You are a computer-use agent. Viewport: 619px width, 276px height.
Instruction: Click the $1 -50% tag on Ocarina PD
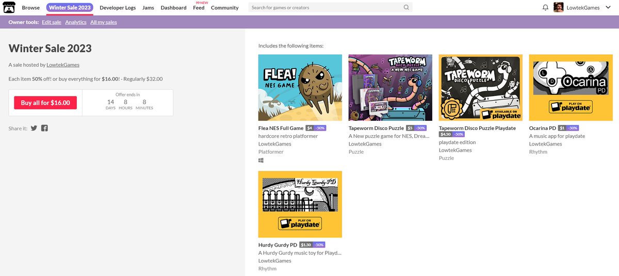[569, 128]
